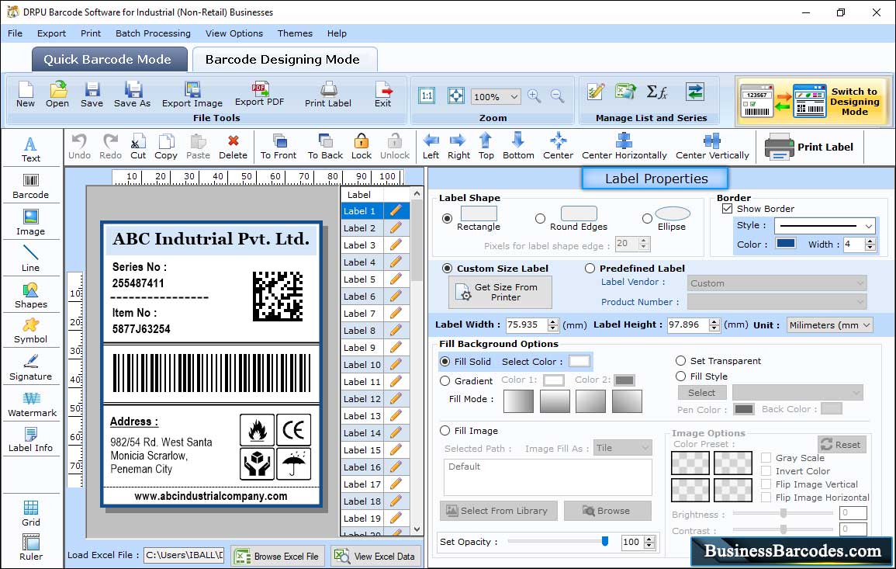Delete the selected object
Image resolution: width=896 pixels, height=569 pixels.
click(x=234, y=147)
